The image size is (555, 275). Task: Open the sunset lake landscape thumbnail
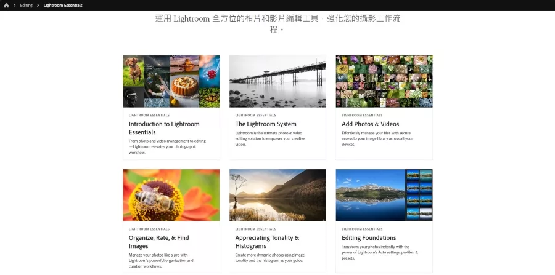(x=277, y=195)
